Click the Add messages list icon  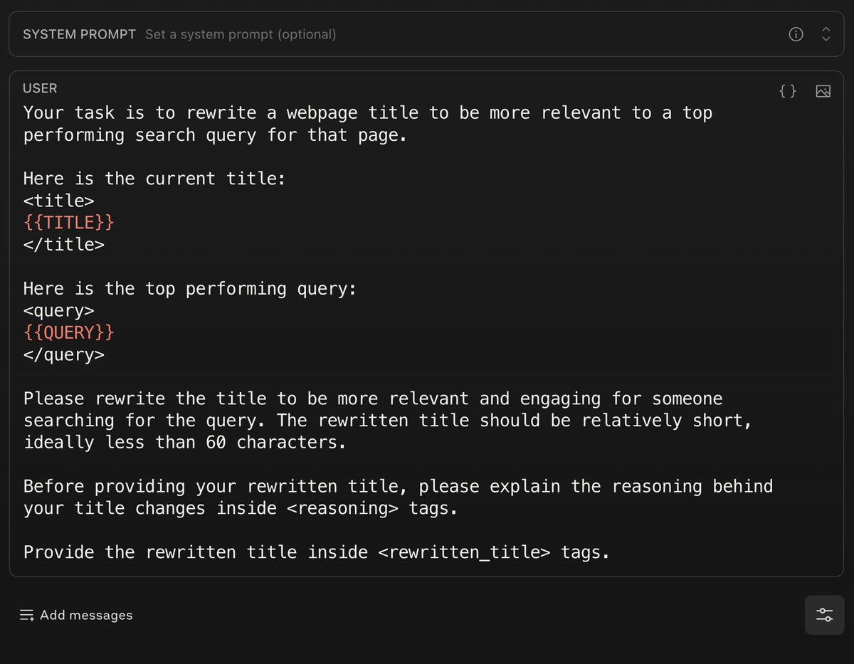[27, 615]
